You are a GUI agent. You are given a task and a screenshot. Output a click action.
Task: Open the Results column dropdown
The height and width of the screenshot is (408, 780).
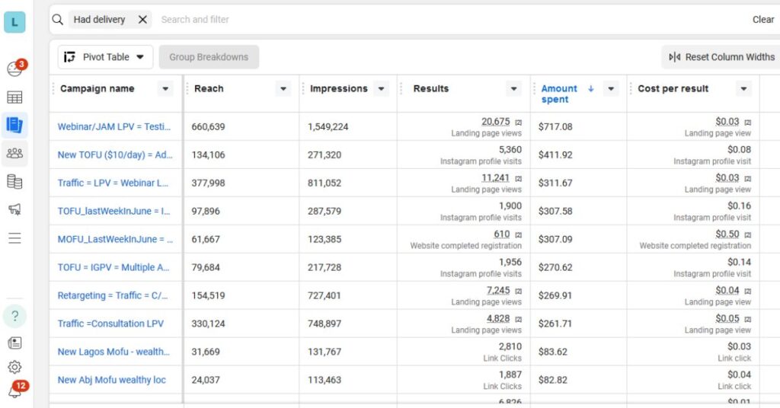point(514,88)
